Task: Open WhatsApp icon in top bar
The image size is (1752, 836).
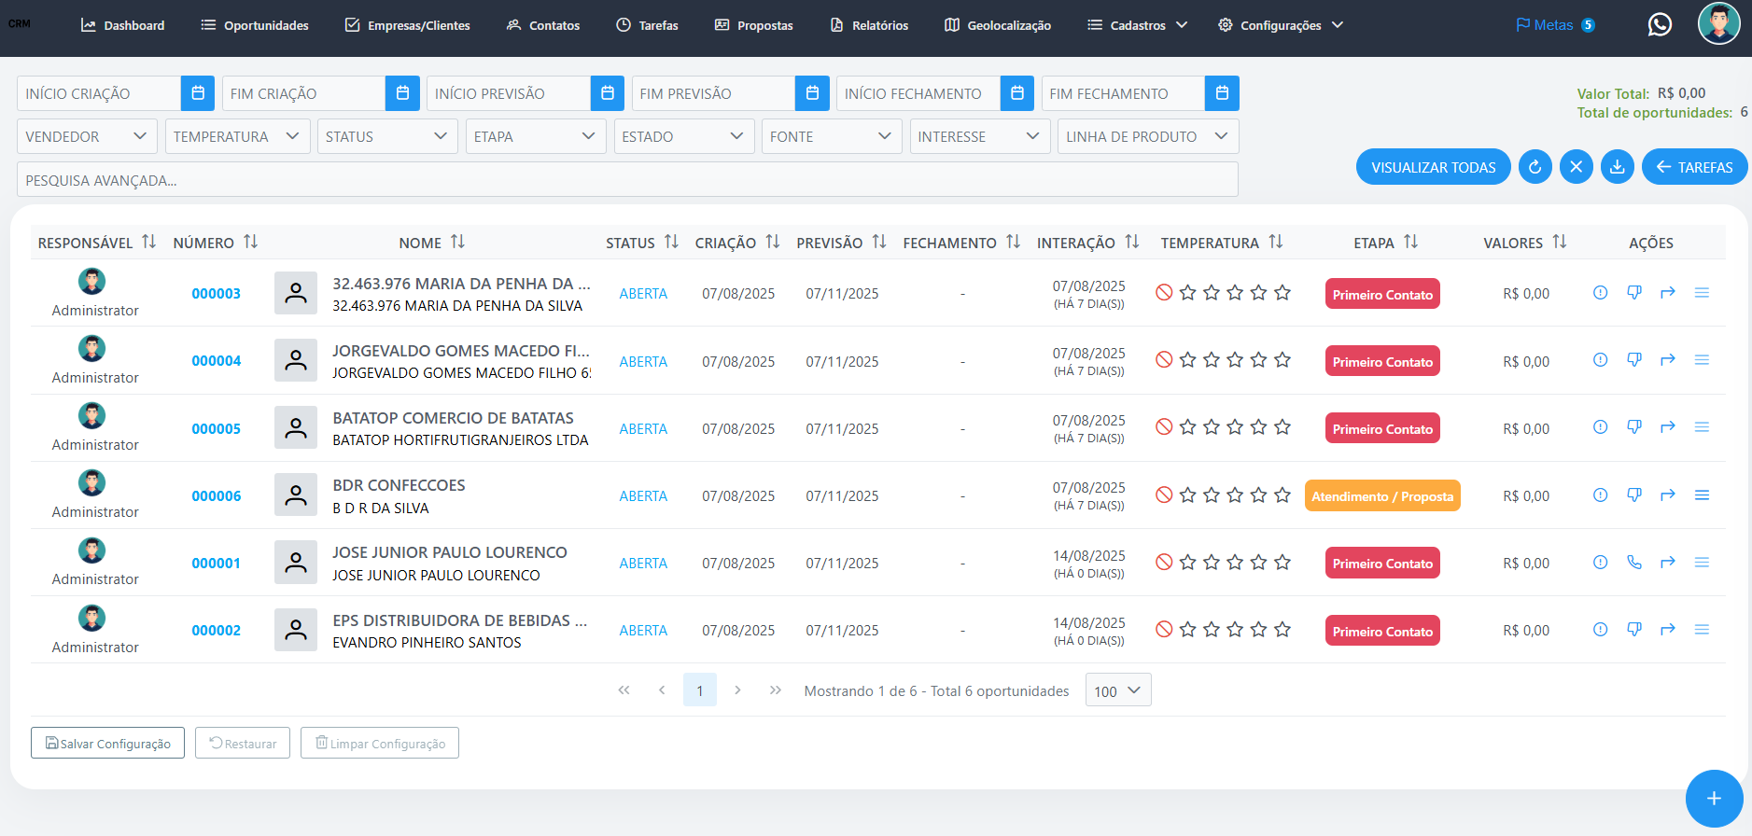Action: 1659,25
